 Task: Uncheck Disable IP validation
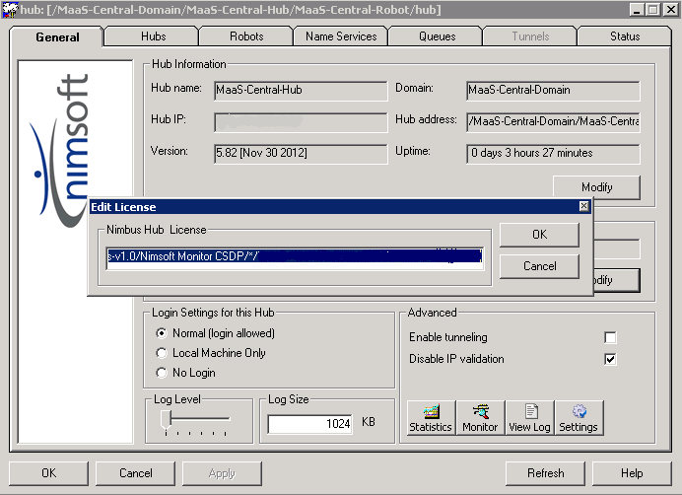[x=610, y=359]
